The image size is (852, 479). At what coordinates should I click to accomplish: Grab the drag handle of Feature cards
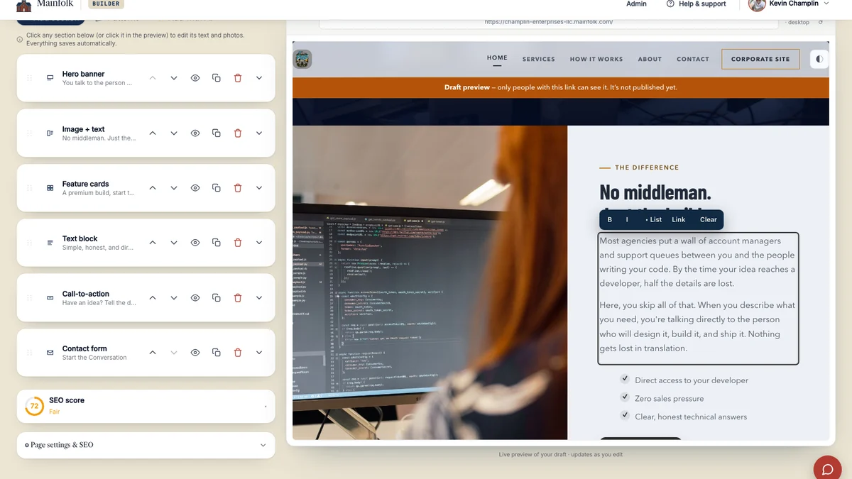29,188
